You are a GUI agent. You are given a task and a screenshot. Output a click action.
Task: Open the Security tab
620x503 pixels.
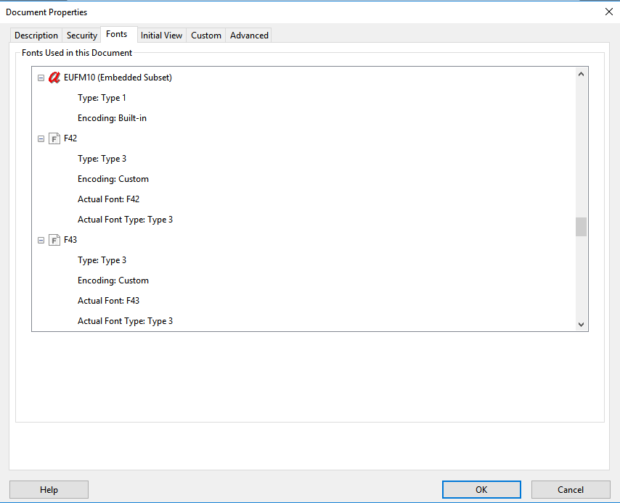point(81,35)
